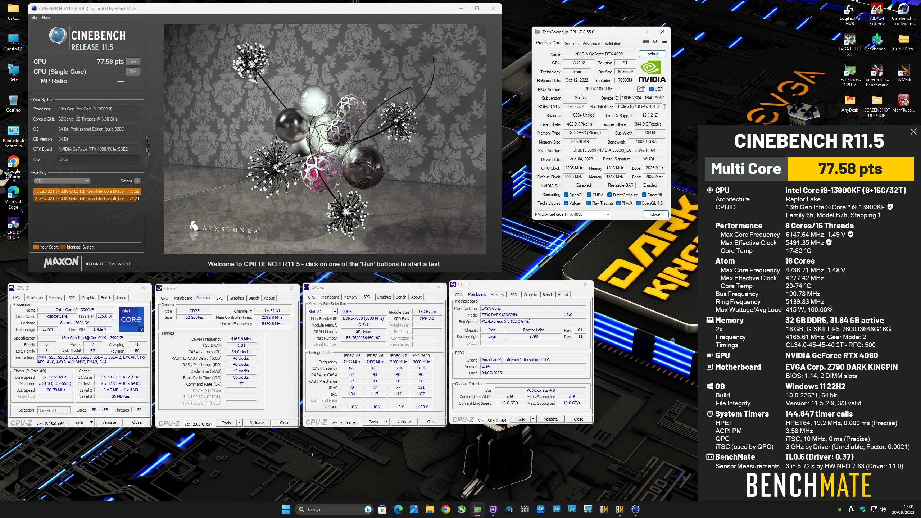
Task: Switch to the GPU-Z Validation tab
Action: 613,44
